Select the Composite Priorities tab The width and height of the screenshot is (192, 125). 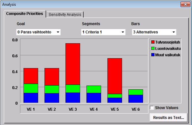click(24, 14)
